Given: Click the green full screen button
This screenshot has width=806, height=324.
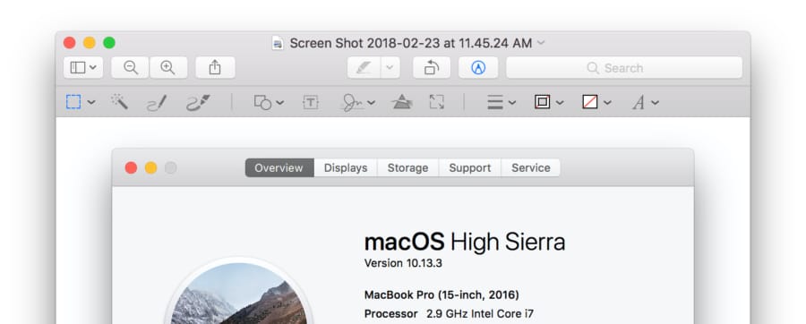Looking at the screenshot, I should [109, 43].
